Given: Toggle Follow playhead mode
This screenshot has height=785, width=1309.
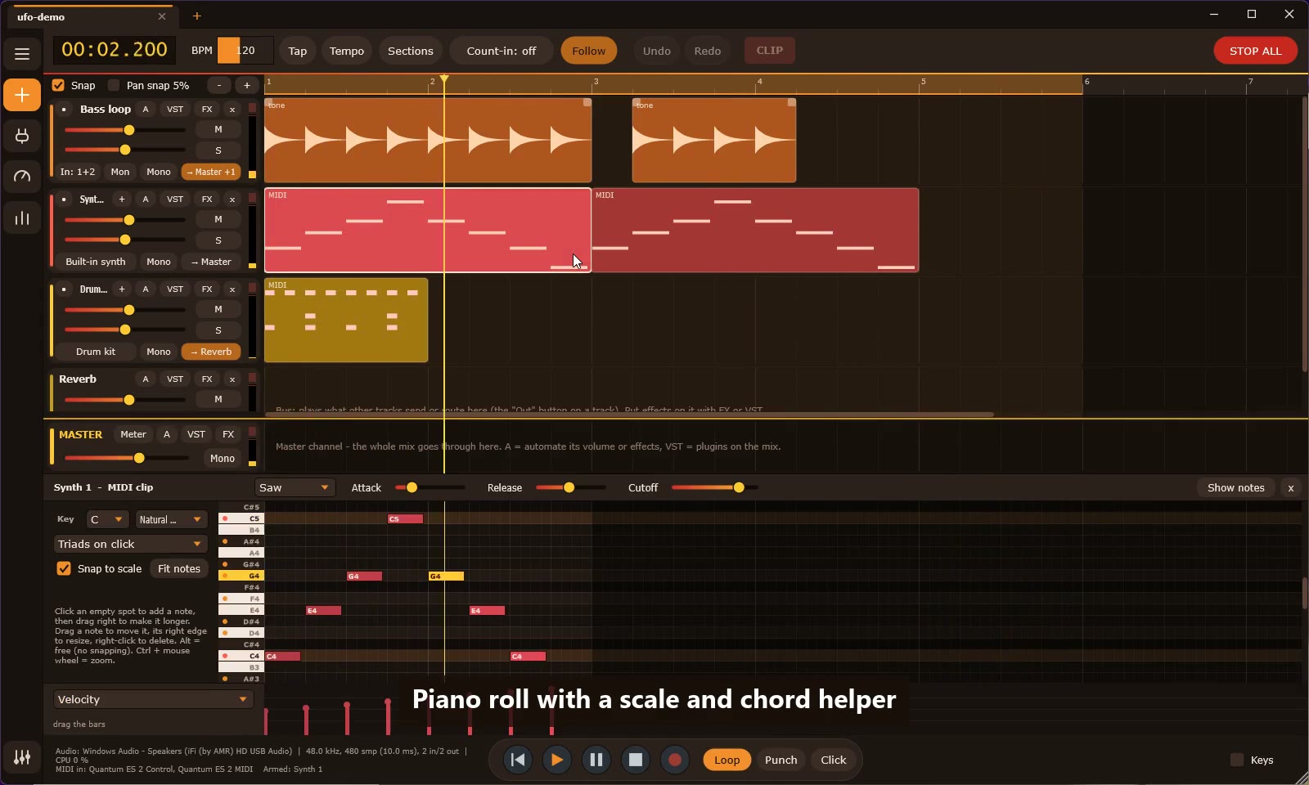Looking at the screenshot, I should pyautogui.click(x=588, y=51).
